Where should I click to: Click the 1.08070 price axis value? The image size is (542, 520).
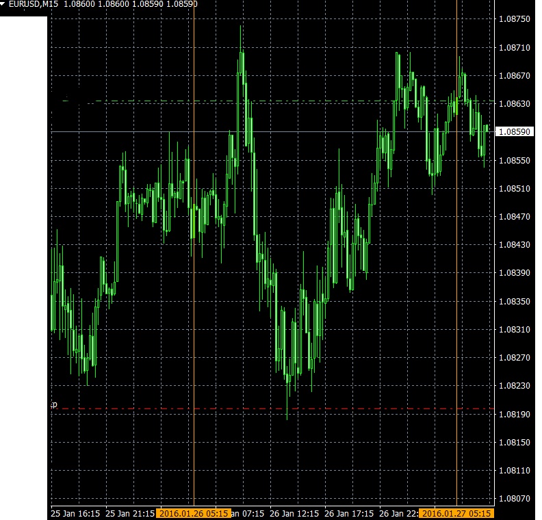coord(515,499)
